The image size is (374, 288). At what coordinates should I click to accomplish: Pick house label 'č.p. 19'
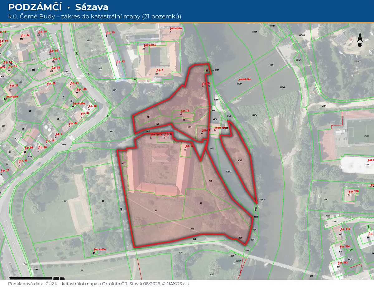(50, 141)
